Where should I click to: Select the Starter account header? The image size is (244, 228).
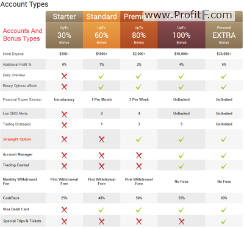[64, 16]
